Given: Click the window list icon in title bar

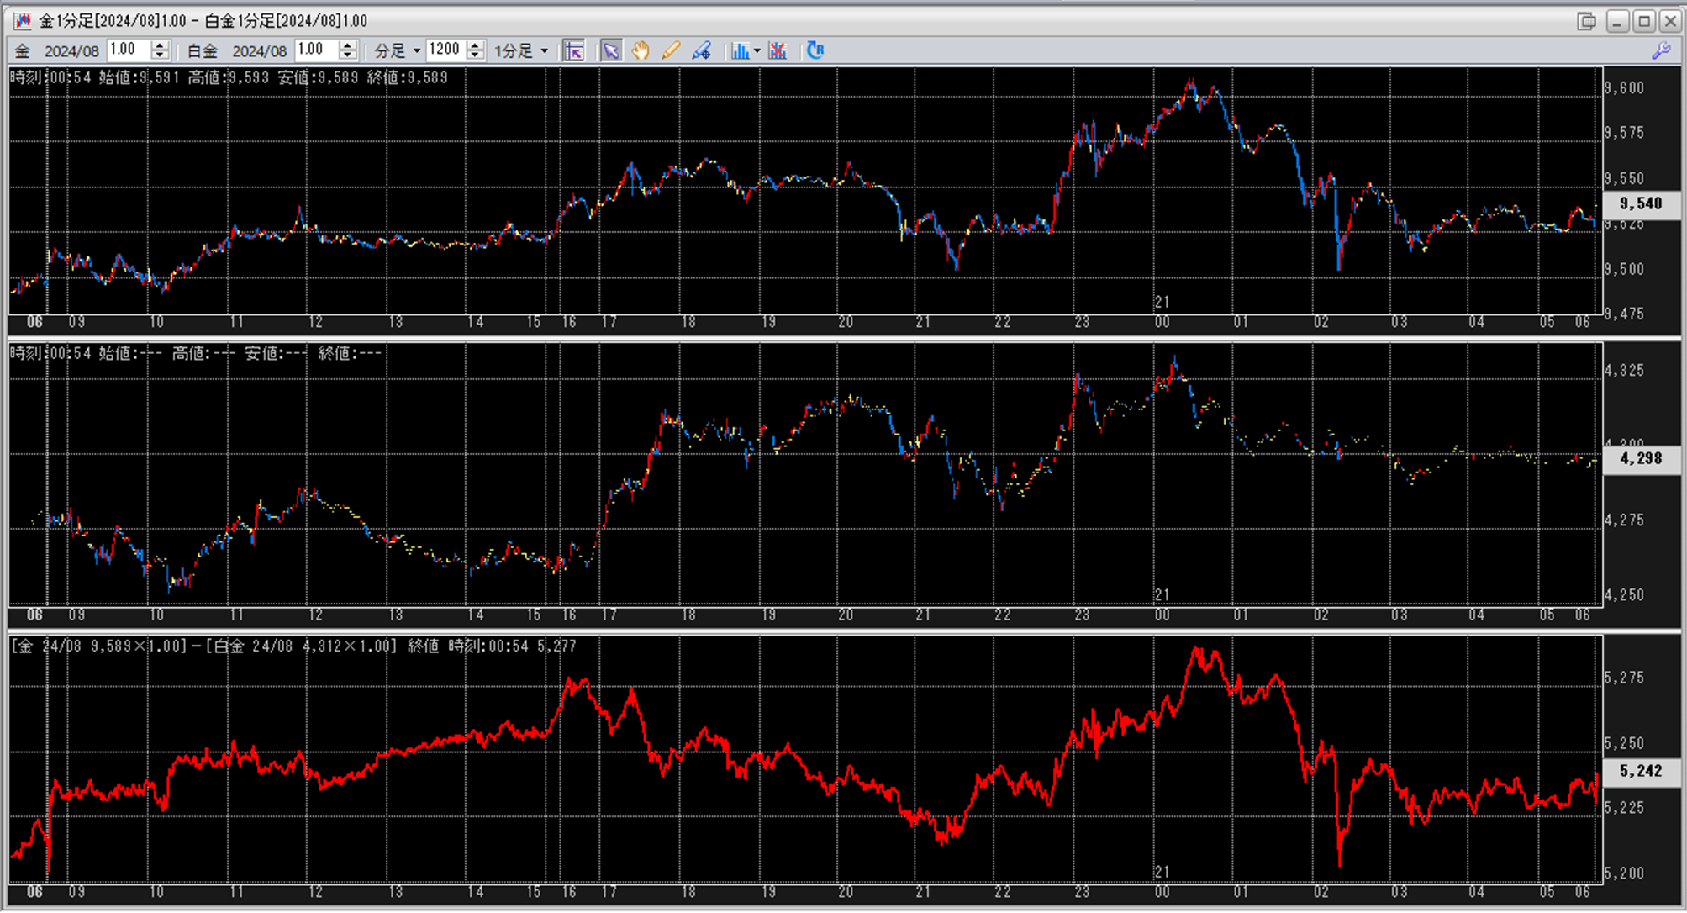Looking at the screenshot, I should tap(1586, 21).
